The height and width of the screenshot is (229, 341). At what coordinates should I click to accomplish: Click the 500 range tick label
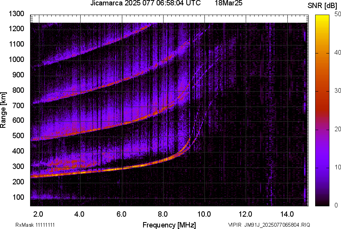tap(18, 135)
